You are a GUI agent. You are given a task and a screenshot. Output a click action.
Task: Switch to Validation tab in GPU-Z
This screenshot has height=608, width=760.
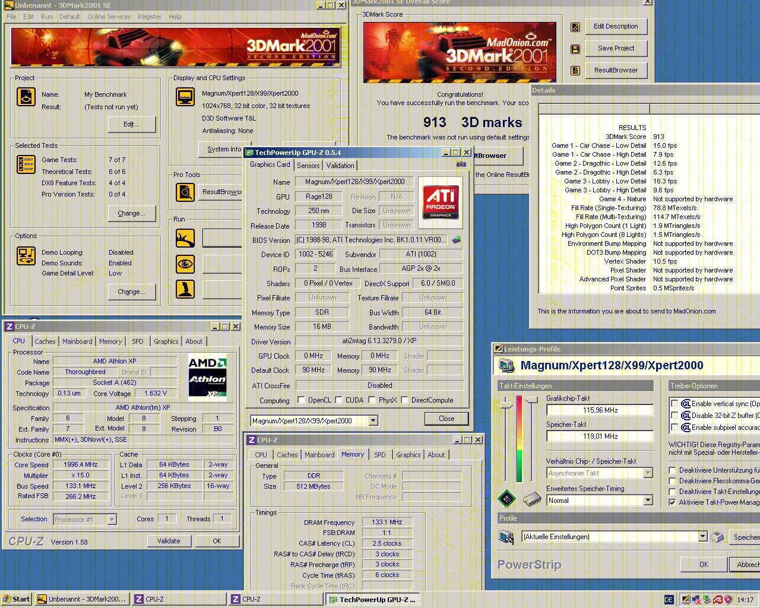click(x=340, y=166)
